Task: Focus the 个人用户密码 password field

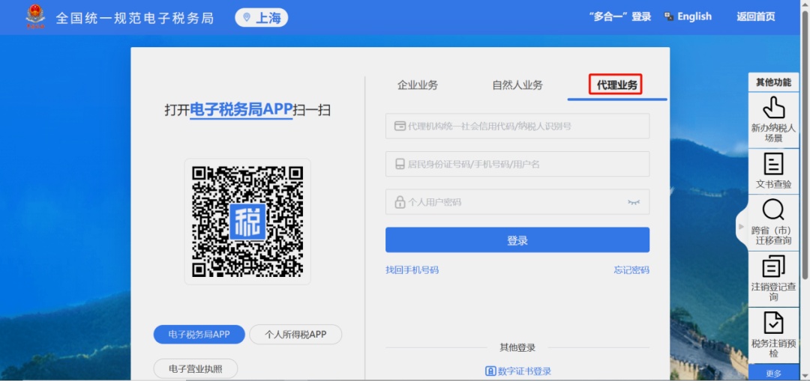Action: [x=517, y=202]
